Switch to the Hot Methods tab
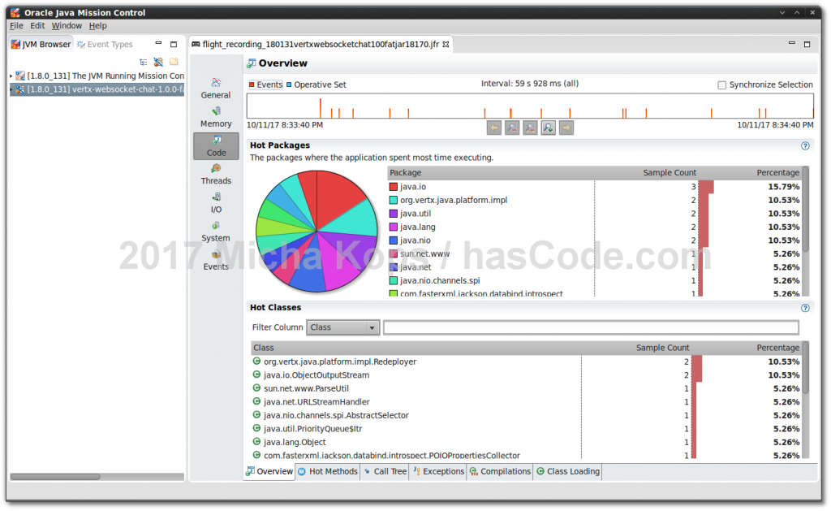Viewport: 831px width, 511px height. (327, 471)
